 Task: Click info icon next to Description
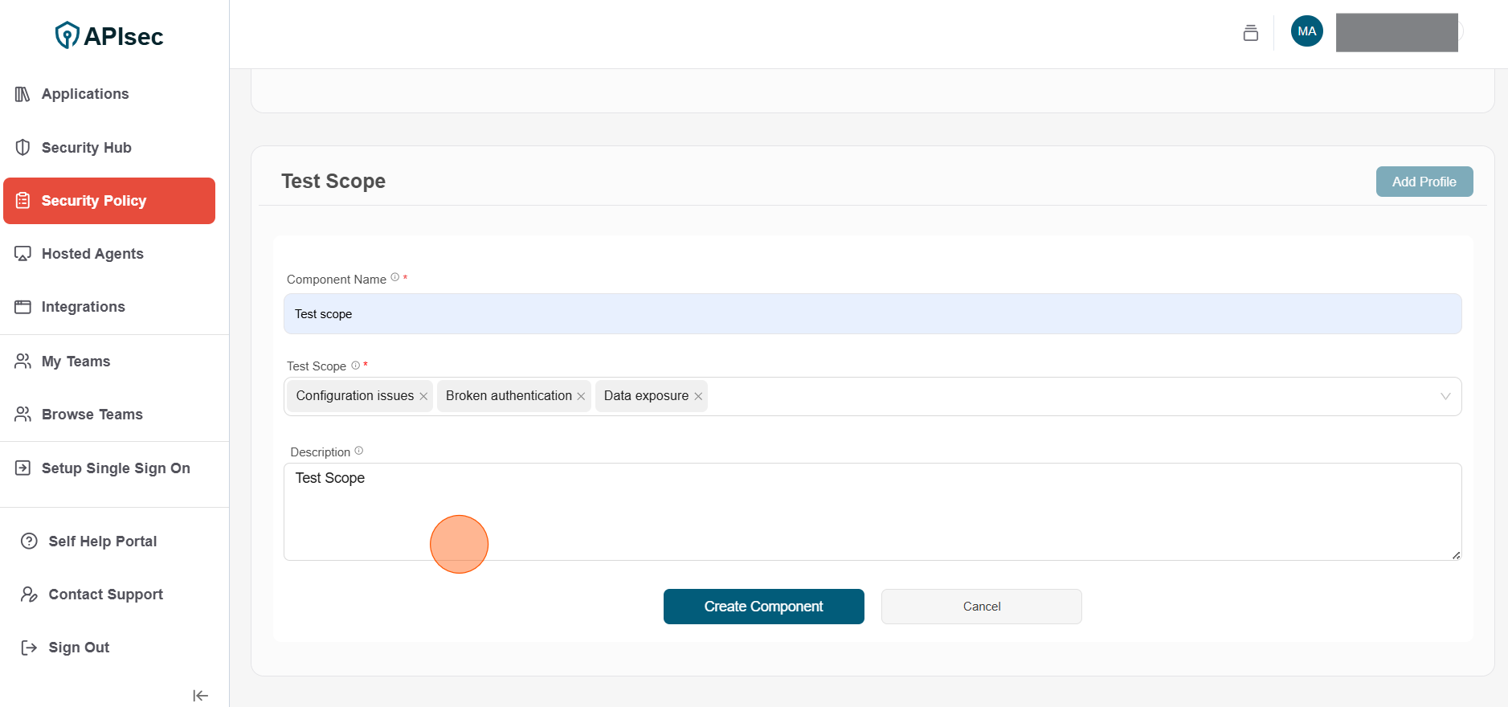(359, 451)
